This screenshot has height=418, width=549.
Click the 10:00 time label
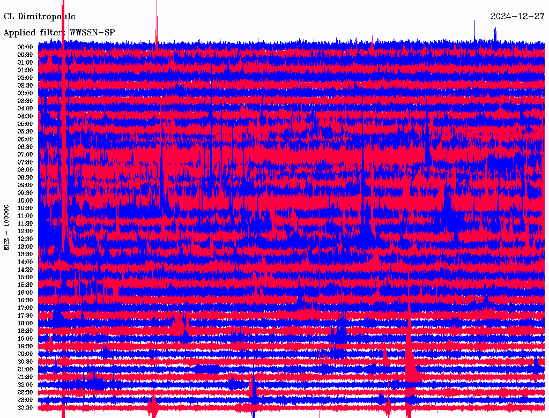[x=25, y=200]
